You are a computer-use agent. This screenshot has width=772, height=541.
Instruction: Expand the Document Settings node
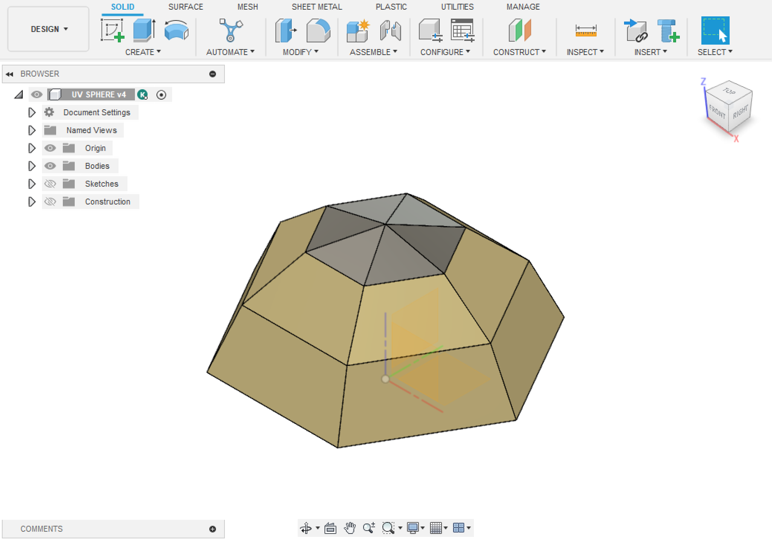click(x=32, y=112)
